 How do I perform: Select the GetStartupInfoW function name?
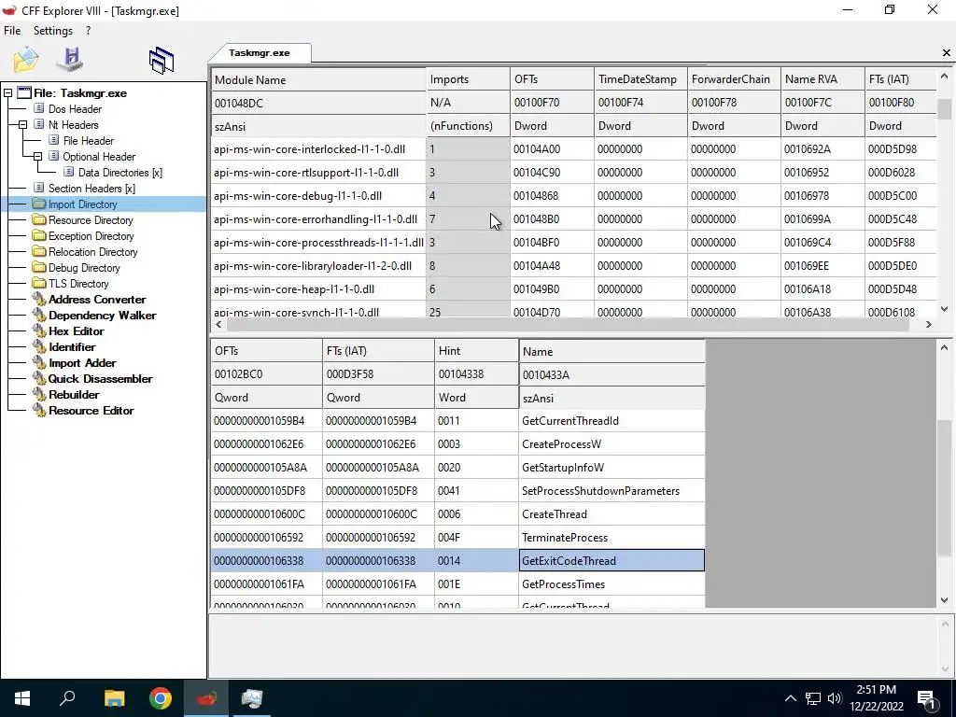563,468
